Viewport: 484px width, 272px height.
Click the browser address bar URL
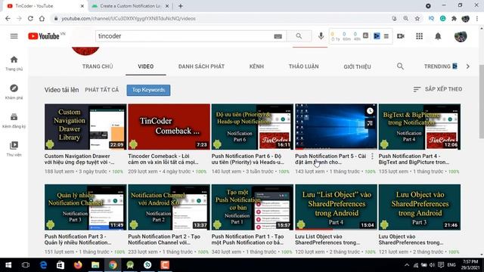click(128, 18)
